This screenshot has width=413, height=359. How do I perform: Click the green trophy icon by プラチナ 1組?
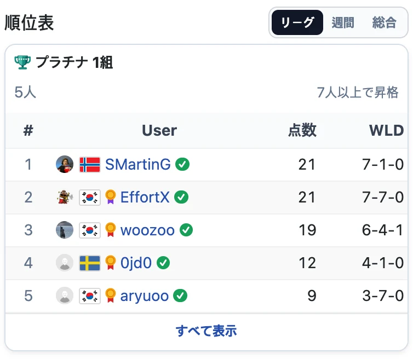click(x=22, y=62)
